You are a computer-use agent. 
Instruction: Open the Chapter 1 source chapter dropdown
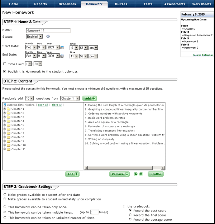[x=70, y=98]
